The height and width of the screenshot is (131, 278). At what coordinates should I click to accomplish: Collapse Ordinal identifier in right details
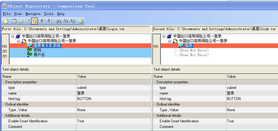tap(154, 104)
